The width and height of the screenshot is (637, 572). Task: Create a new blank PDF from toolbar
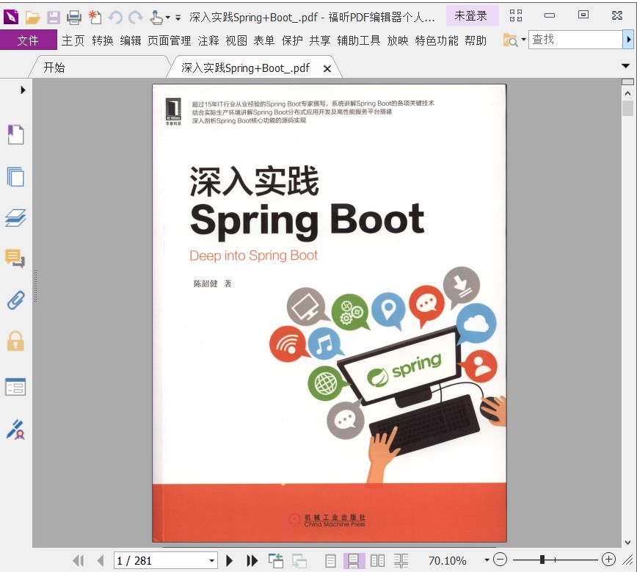point(95,17)
